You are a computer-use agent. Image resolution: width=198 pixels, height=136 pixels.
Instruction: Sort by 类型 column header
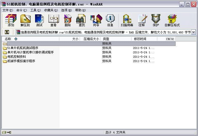116,39
